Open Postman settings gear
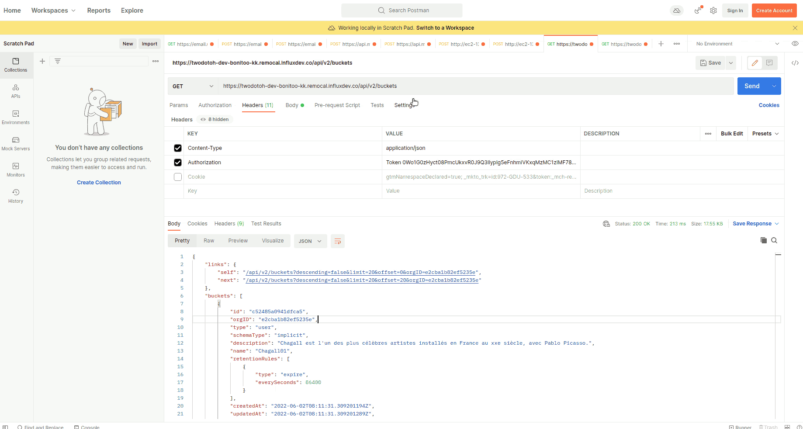Viewport: 803px width, 429px height. point(713,10)
